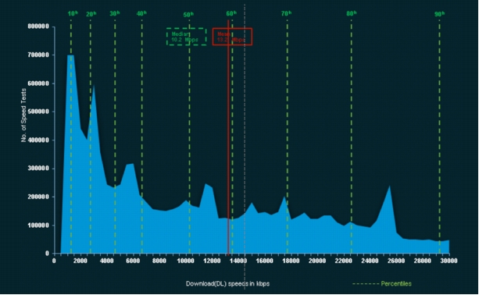
Task: Click the 70th percentile label
Action: click(x=286, y=14)
